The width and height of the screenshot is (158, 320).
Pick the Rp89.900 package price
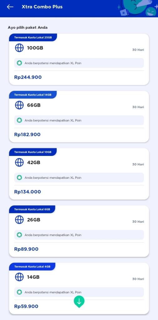[x=26, y=249]
